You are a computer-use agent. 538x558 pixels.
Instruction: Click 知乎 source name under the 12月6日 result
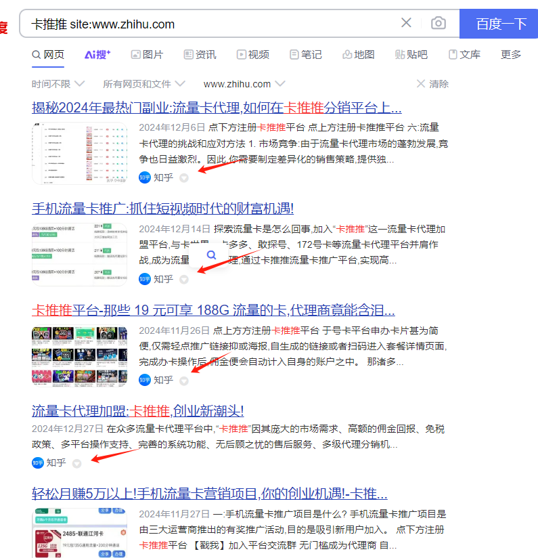point(164,177)
